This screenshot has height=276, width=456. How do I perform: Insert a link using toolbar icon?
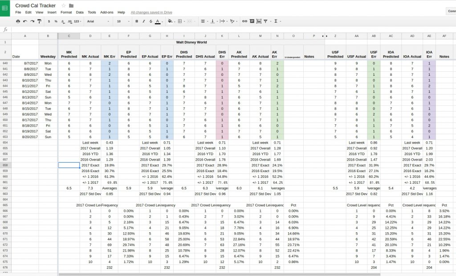click(245, 21)
